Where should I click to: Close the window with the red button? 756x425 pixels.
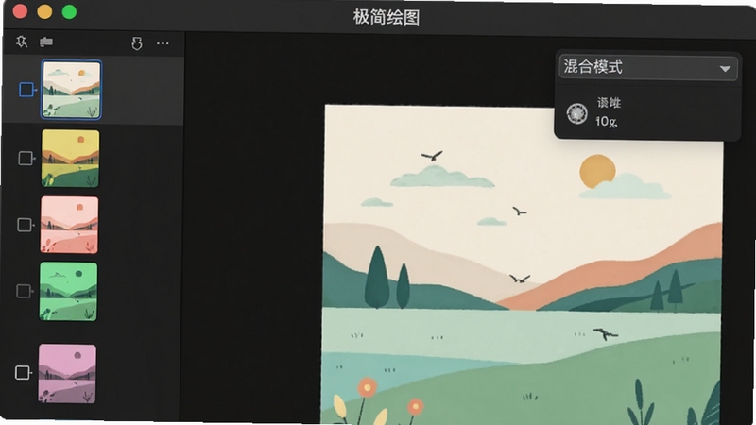[x=20, y=11]
